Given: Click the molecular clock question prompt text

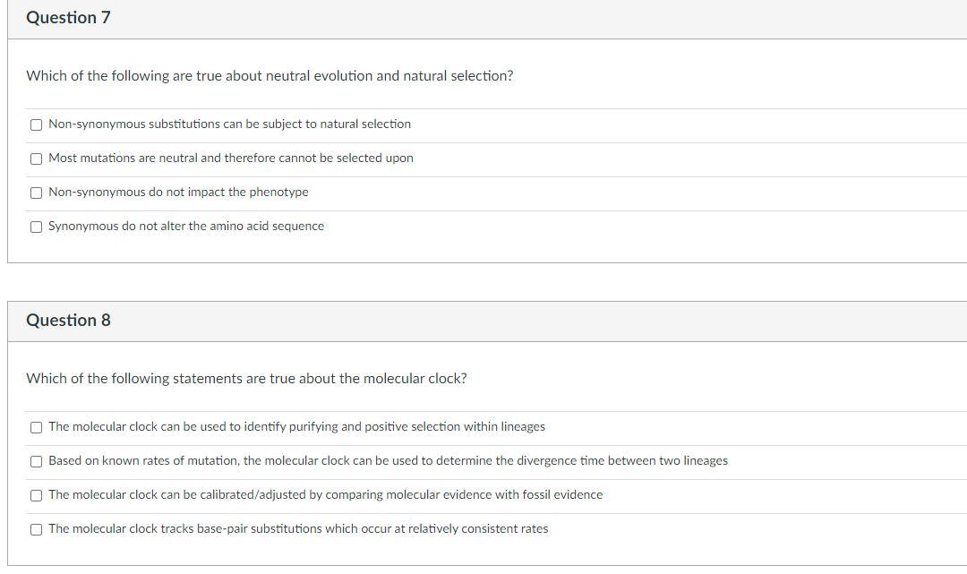Looking at the screenshot, I should 246,379.
